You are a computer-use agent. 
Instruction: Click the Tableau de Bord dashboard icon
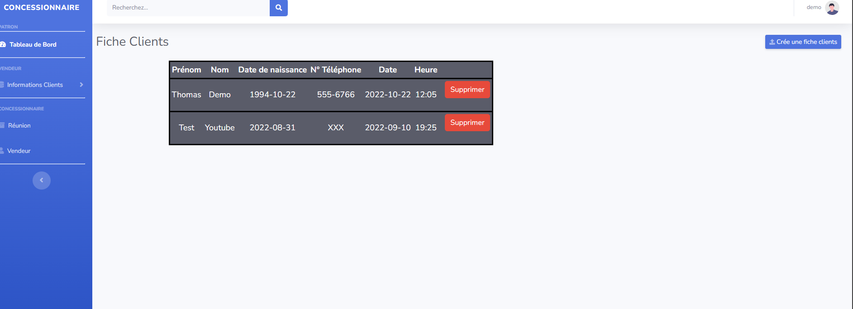[3, 44]
